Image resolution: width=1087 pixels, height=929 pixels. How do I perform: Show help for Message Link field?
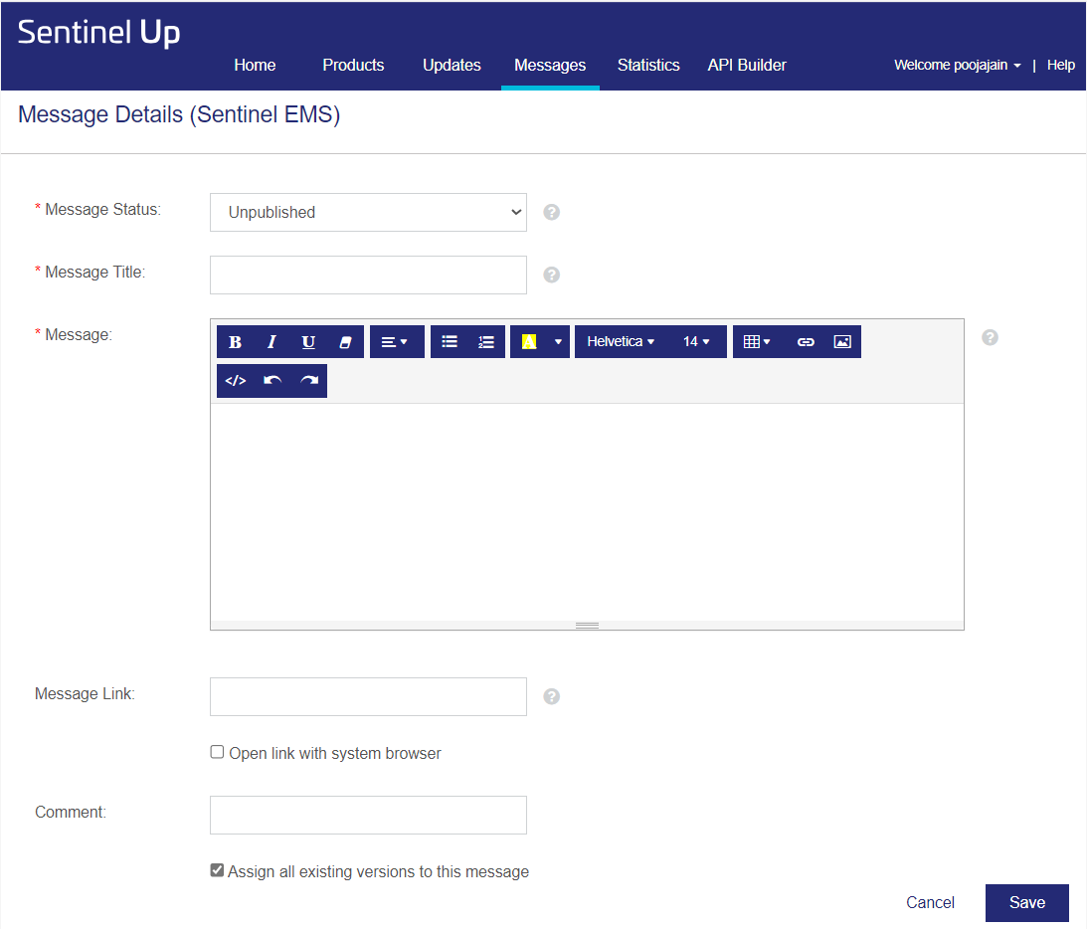pyautogui.click(x=552, y=696)
